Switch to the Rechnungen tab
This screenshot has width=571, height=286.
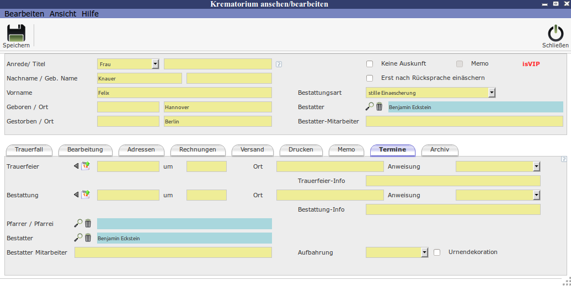click(198, 150)
